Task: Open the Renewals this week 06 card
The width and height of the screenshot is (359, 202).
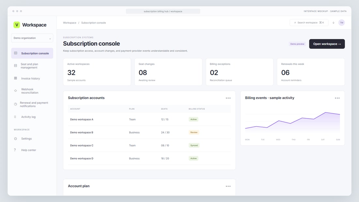Action: click(311, 72)
